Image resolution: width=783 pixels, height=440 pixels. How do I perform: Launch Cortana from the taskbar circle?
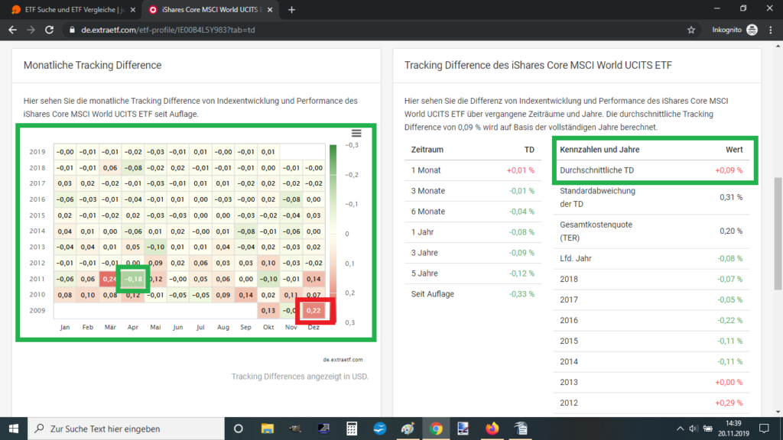239,429
